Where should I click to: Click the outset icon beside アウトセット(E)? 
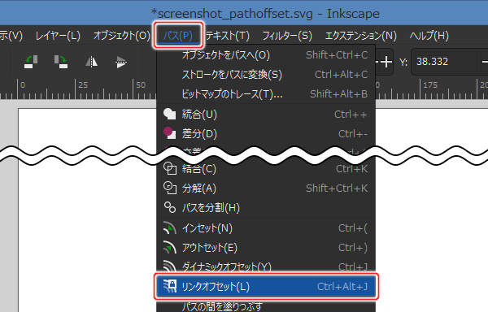170,247
